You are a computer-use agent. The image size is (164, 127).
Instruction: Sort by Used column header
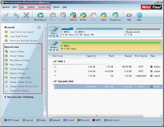click(x=105, y=56)
